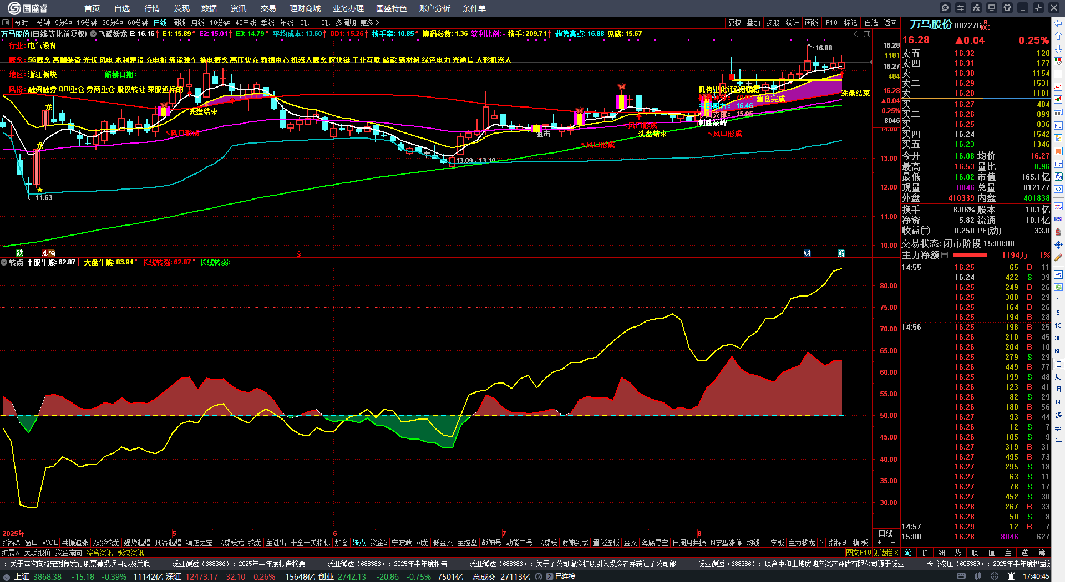Viewport: 1065px width, 582px height.
Task: Open the F12 trading icon in right sidebar
Action: 1058,164
